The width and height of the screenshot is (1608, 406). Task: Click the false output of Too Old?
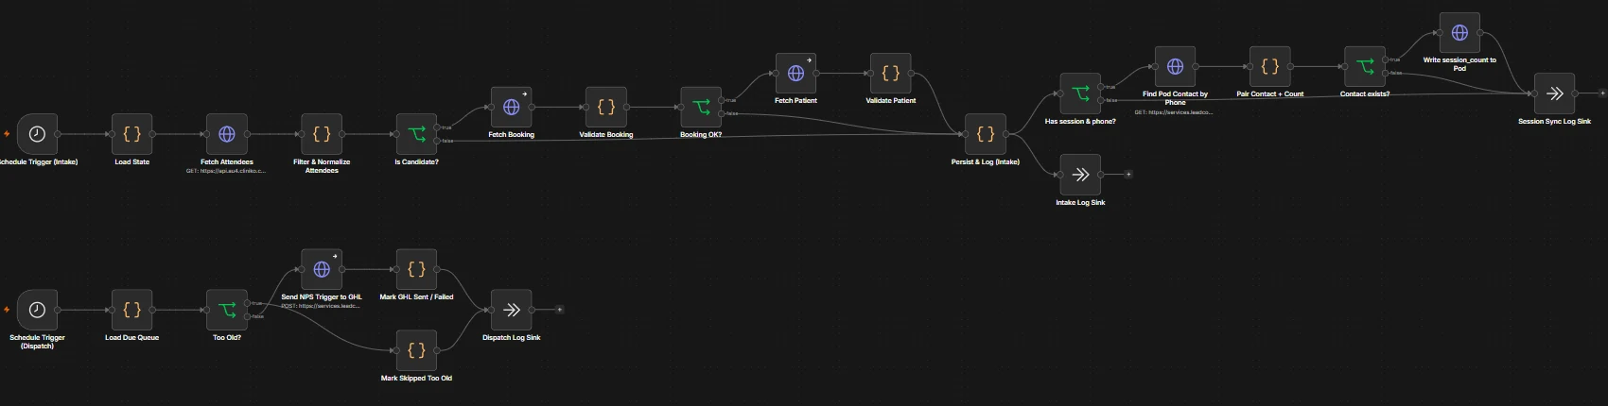pyautogui.click(x=248, y=317)
